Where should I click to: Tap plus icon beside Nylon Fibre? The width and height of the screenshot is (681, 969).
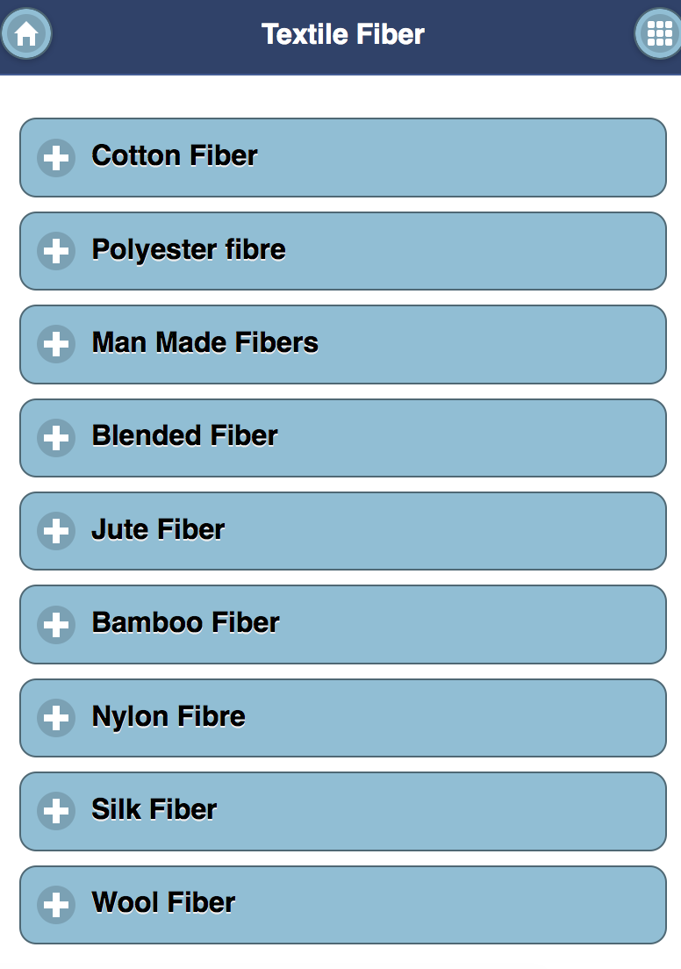pyautogui.click(x=56, y=718)
